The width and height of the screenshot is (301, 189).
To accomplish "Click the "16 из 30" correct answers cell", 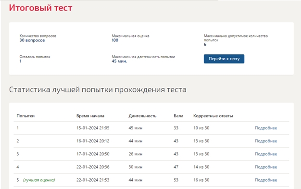I will click(x=201, y=180).
